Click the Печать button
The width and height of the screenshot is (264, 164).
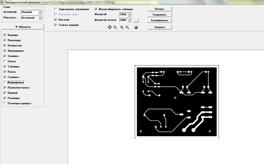coord(159,9)
